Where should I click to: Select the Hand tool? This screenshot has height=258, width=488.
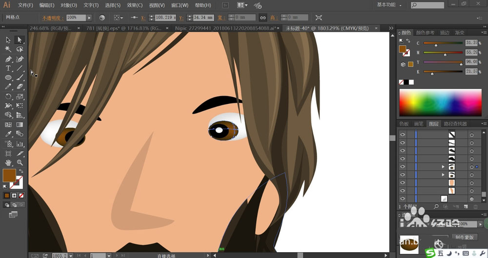[8, 162]
